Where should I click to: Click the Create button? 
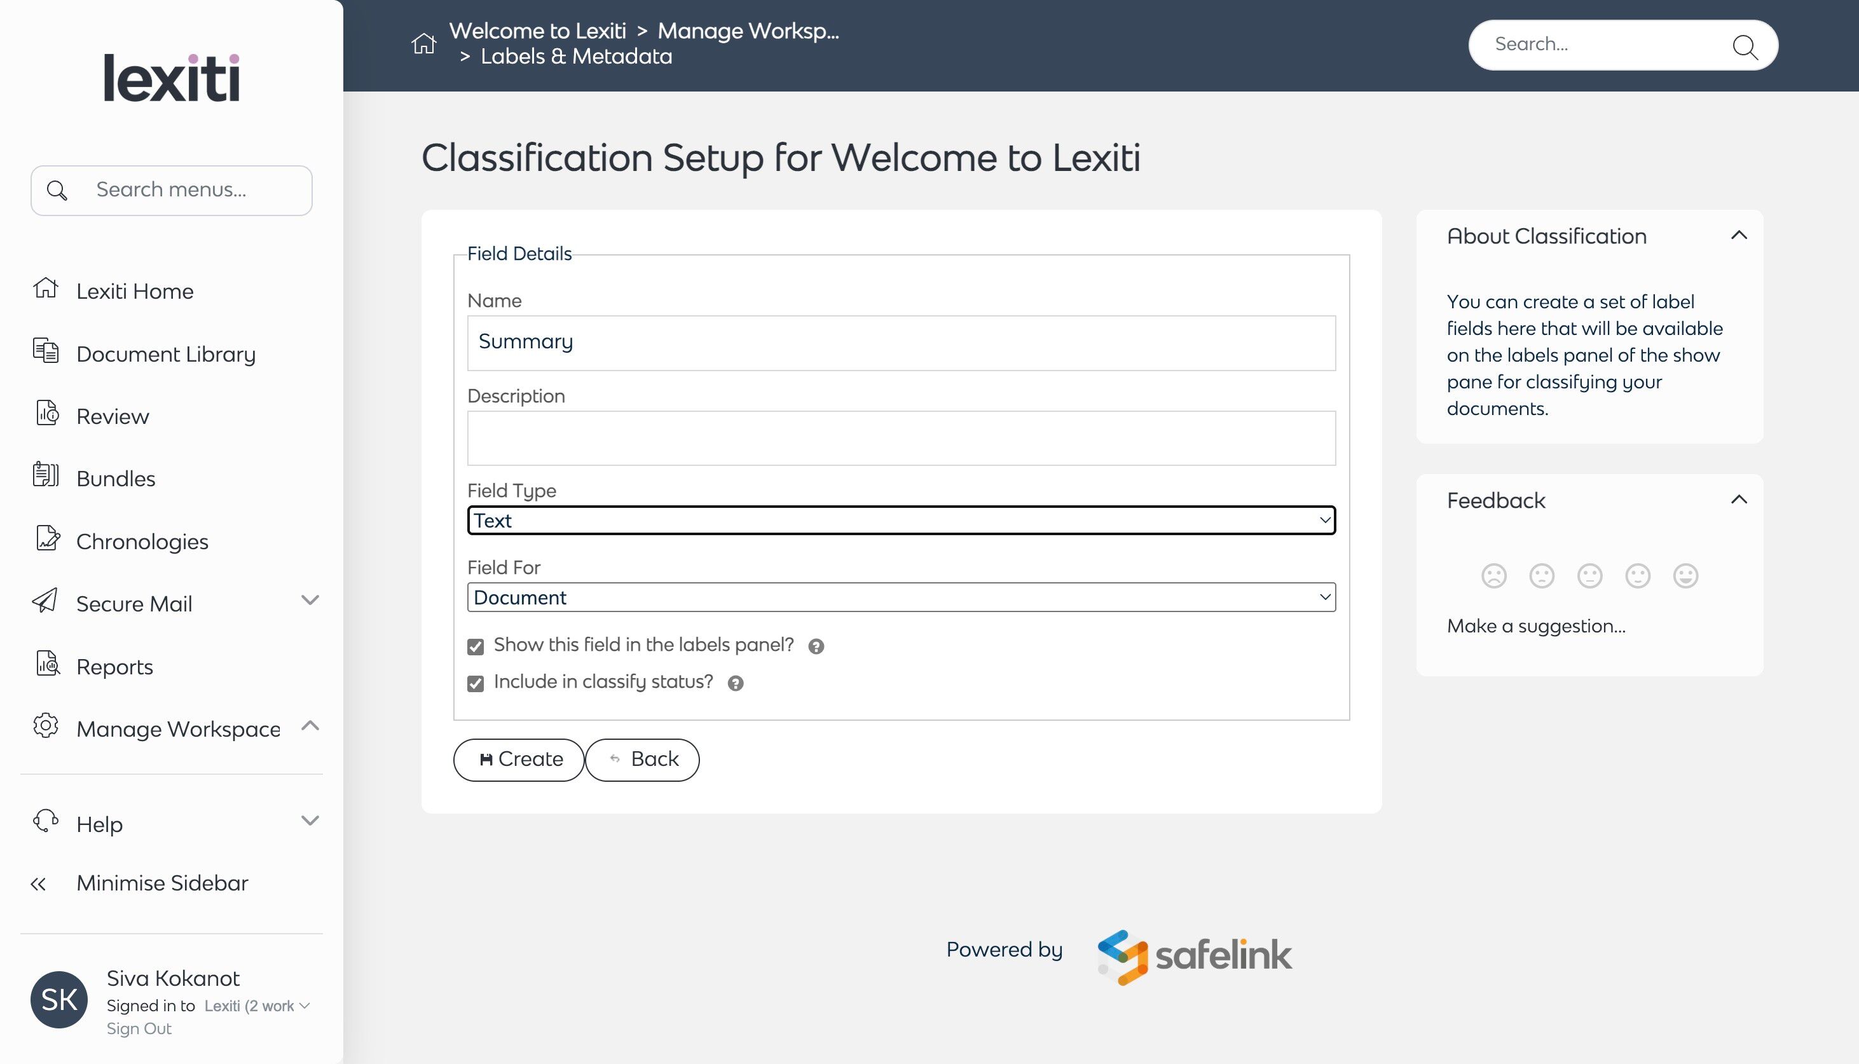[519, 760]
